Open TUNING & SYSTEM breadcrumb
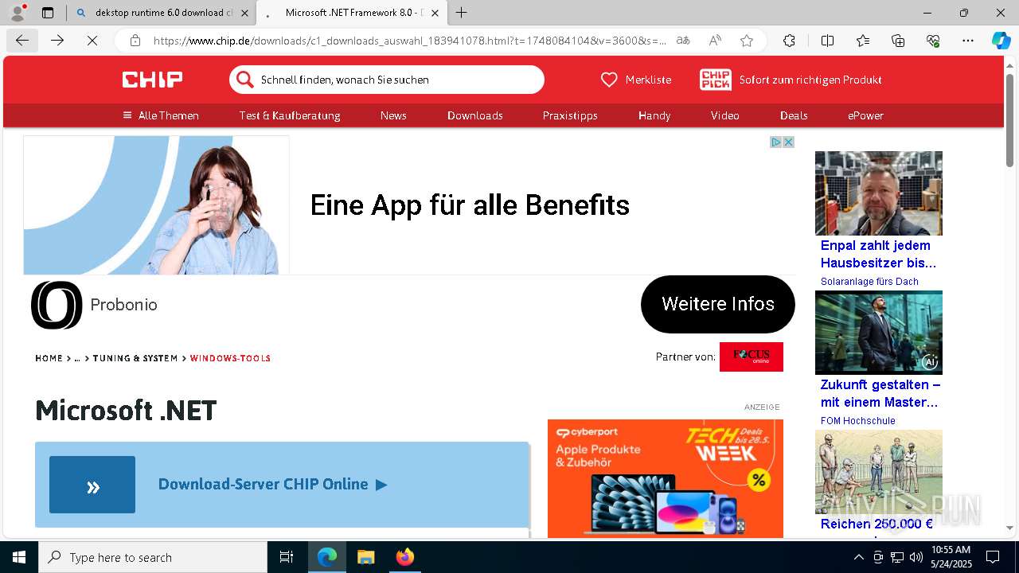 135,358
